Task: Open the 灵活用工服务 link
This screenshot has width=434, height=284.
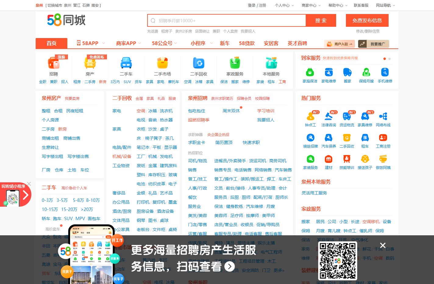Action: (x=314, y=193)
